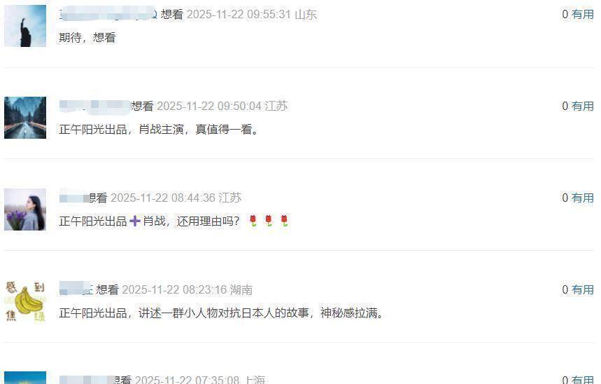This screenshot has height=384, width=601.
Task: Click the timestamp 2025-11-22 08:23:16
Action: pyautogui.click(x=174, y=289)
